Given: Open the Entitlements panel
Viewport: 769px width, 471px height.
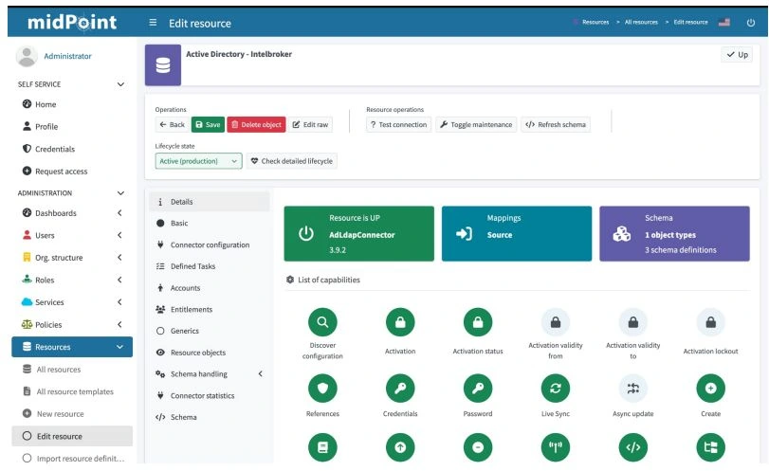Looking at the screenshot, I should [210, 309].
